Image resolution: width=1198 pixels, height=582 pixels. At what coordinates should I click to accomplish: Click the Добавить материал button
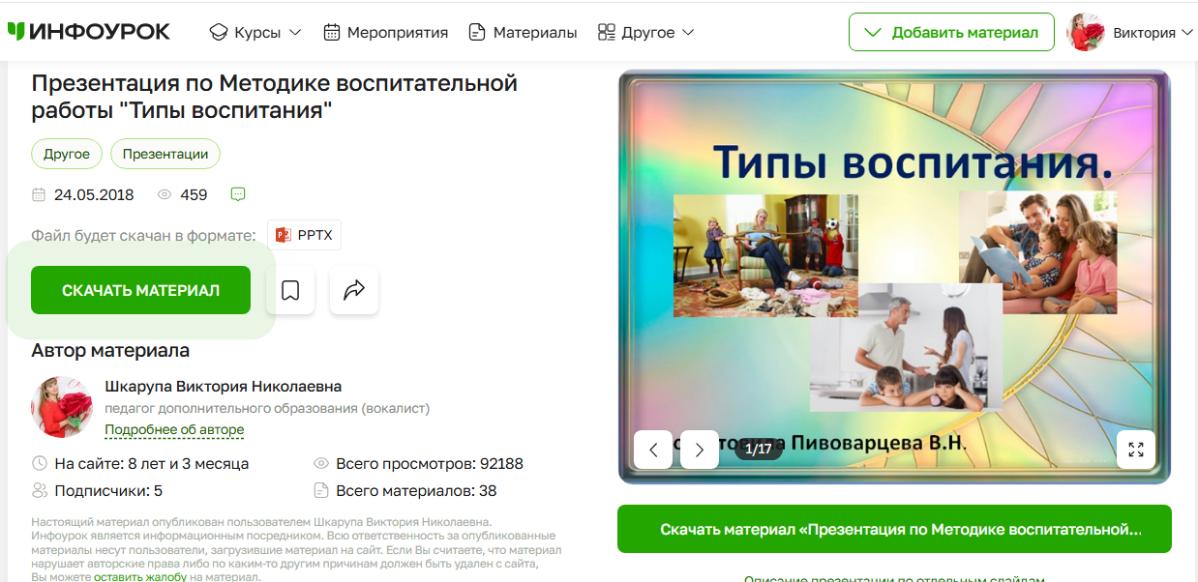click(950, 32)
